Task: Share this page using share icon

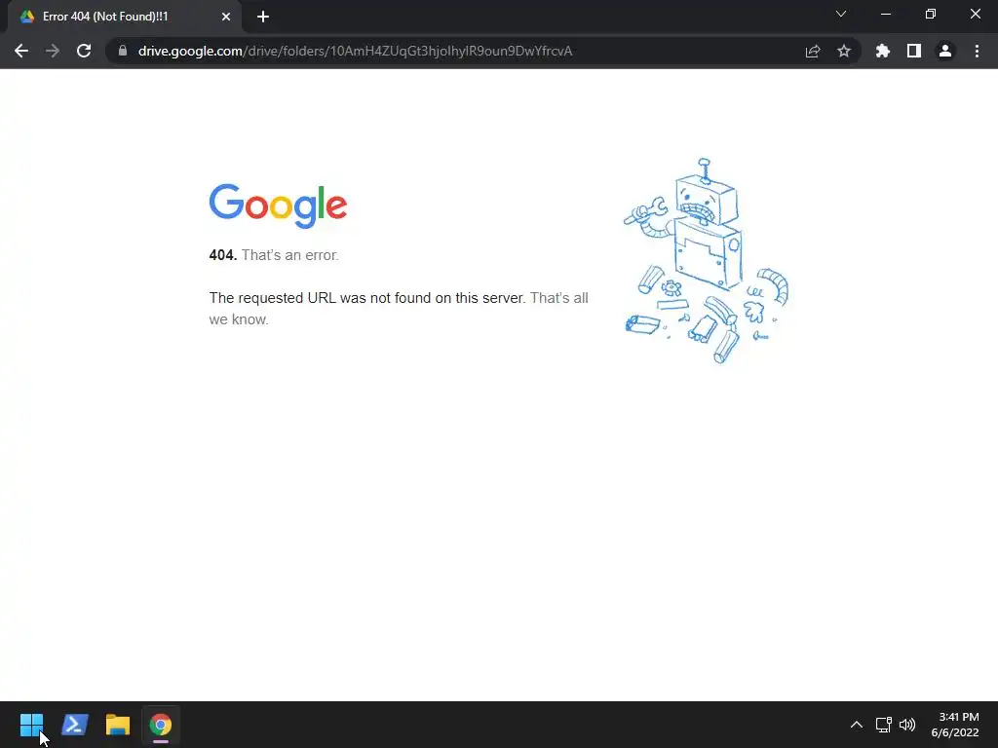Action: pyautogui.click(x=813, y=51)
